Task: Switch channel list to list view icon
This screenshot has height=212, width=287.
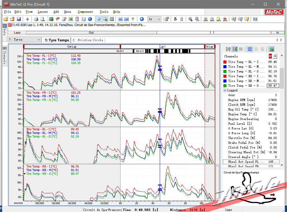Action: [241, 49]
